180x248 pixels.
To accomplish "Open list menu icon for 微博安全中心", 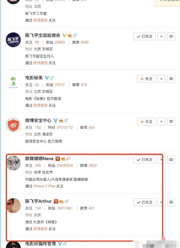I will (x=171, y=121).
